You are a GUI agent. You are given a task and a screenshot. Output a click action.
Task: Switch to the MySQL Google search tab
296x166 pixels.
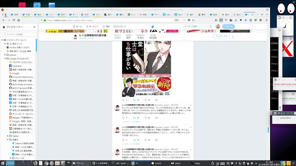tap(237, 14)
